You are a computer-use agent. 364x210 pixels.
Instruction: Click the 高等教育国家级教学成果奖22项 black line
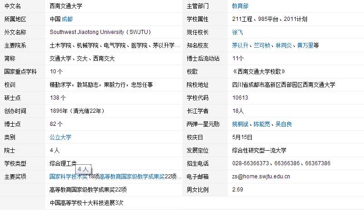pos(88,190)
